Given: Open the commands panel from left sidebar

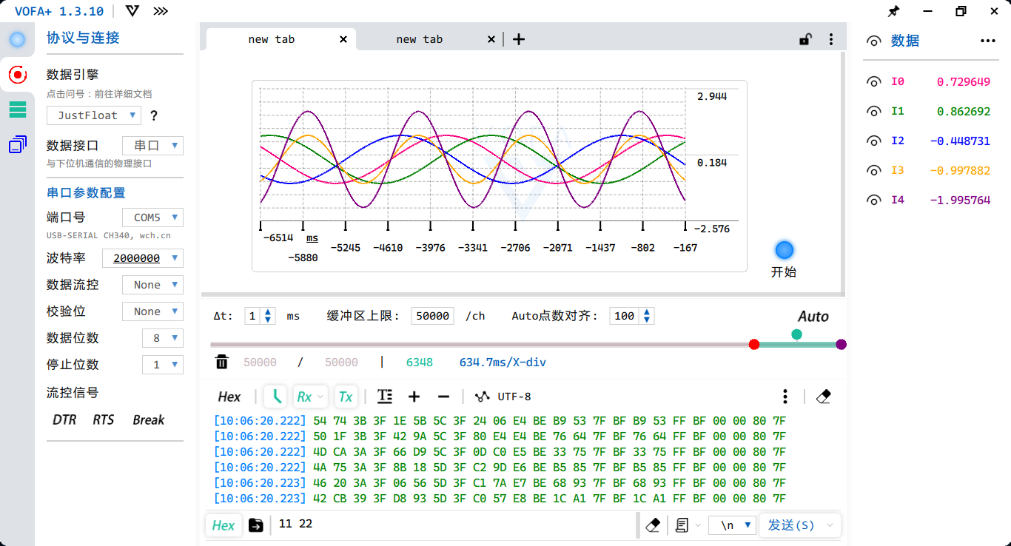Looking at the screenshot, I should (x=16, y=109).
